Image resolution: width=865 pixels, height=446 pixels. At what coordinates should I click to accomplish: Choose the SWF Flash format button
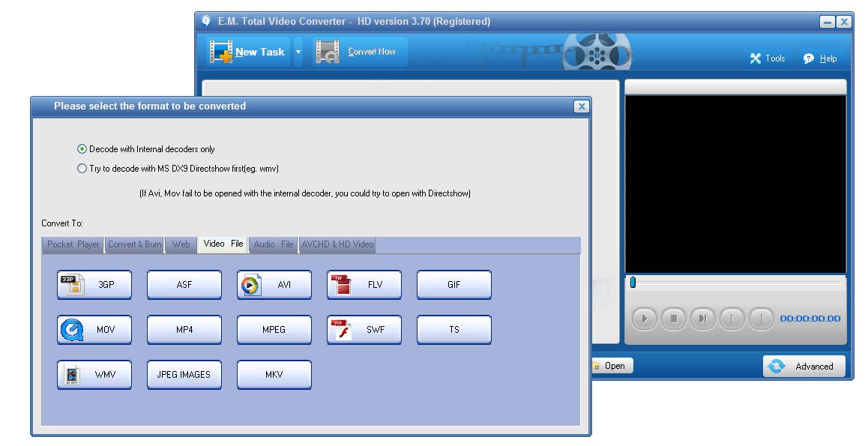click(364, 330)
